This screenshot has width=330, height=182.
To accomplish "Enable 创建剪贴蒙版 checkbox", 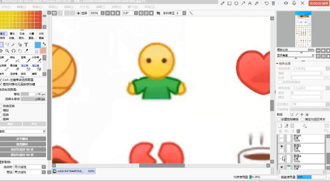I will click(x=278, y=119).
